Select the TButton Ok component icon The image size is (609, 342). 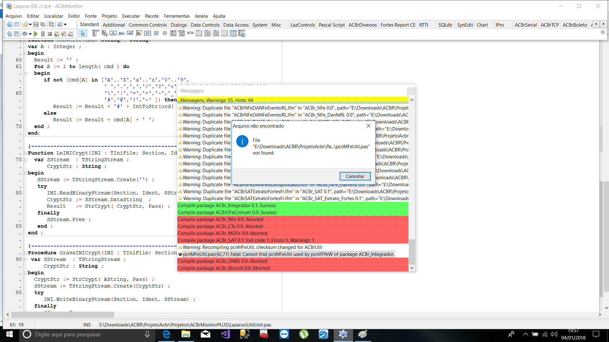coord(113,33)
